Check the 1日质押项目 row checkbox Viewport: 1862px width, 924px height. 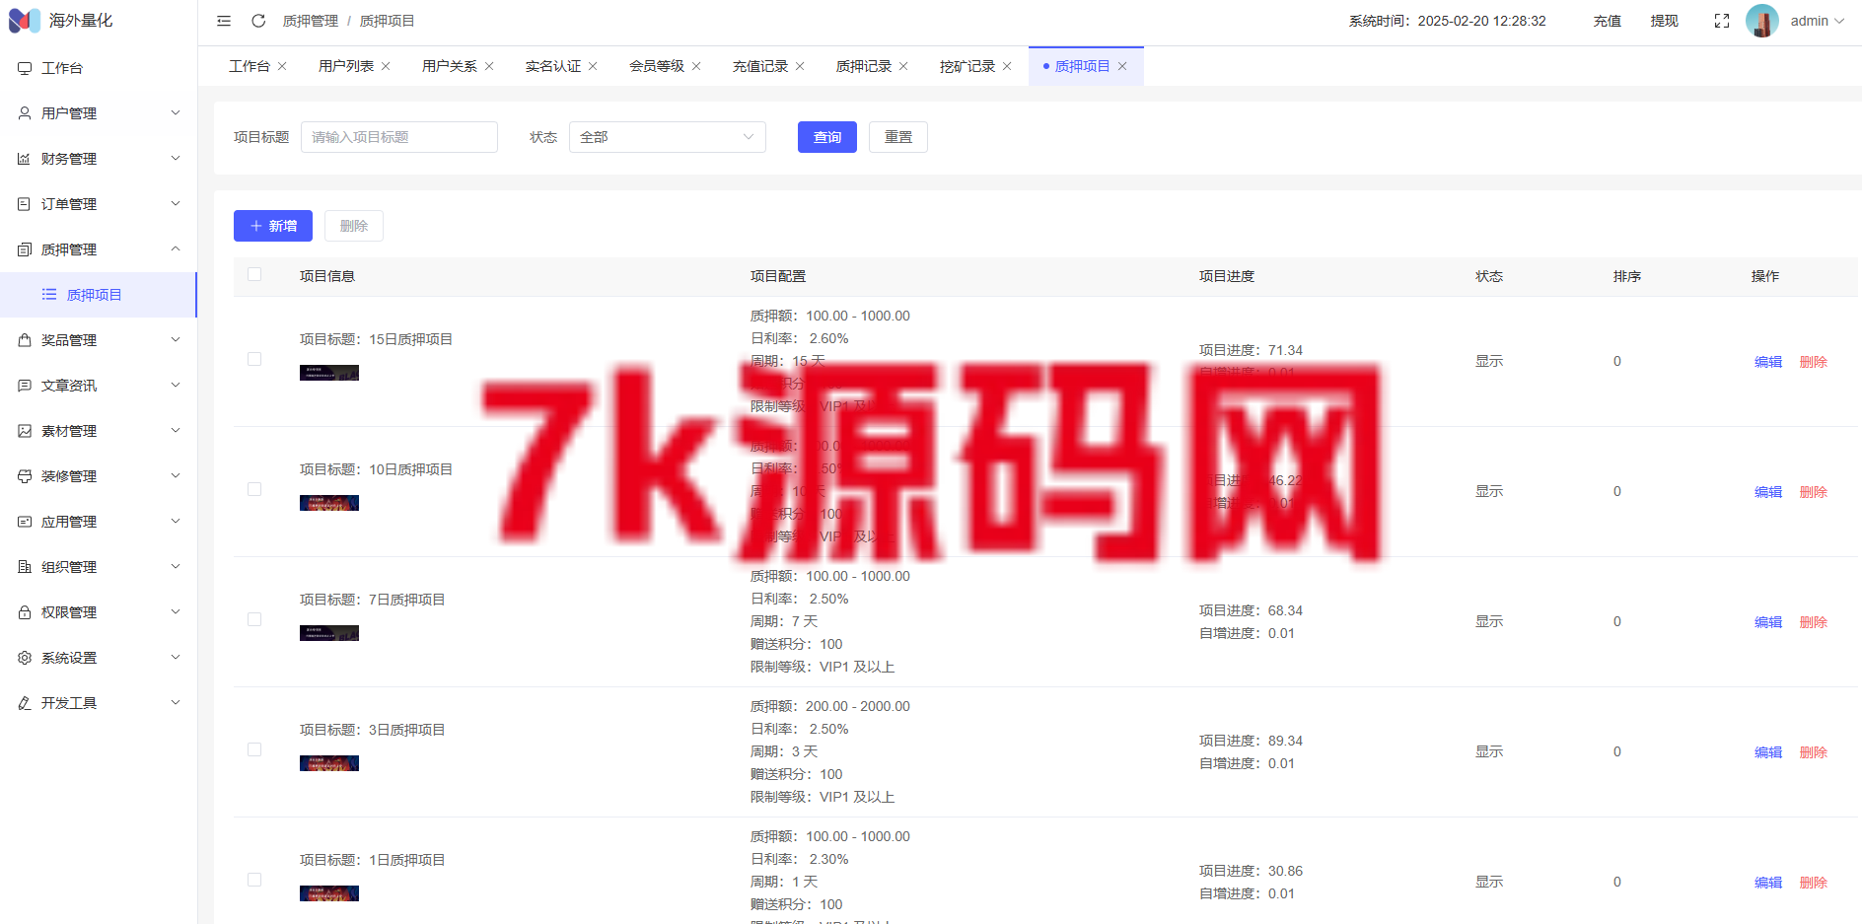254,880
